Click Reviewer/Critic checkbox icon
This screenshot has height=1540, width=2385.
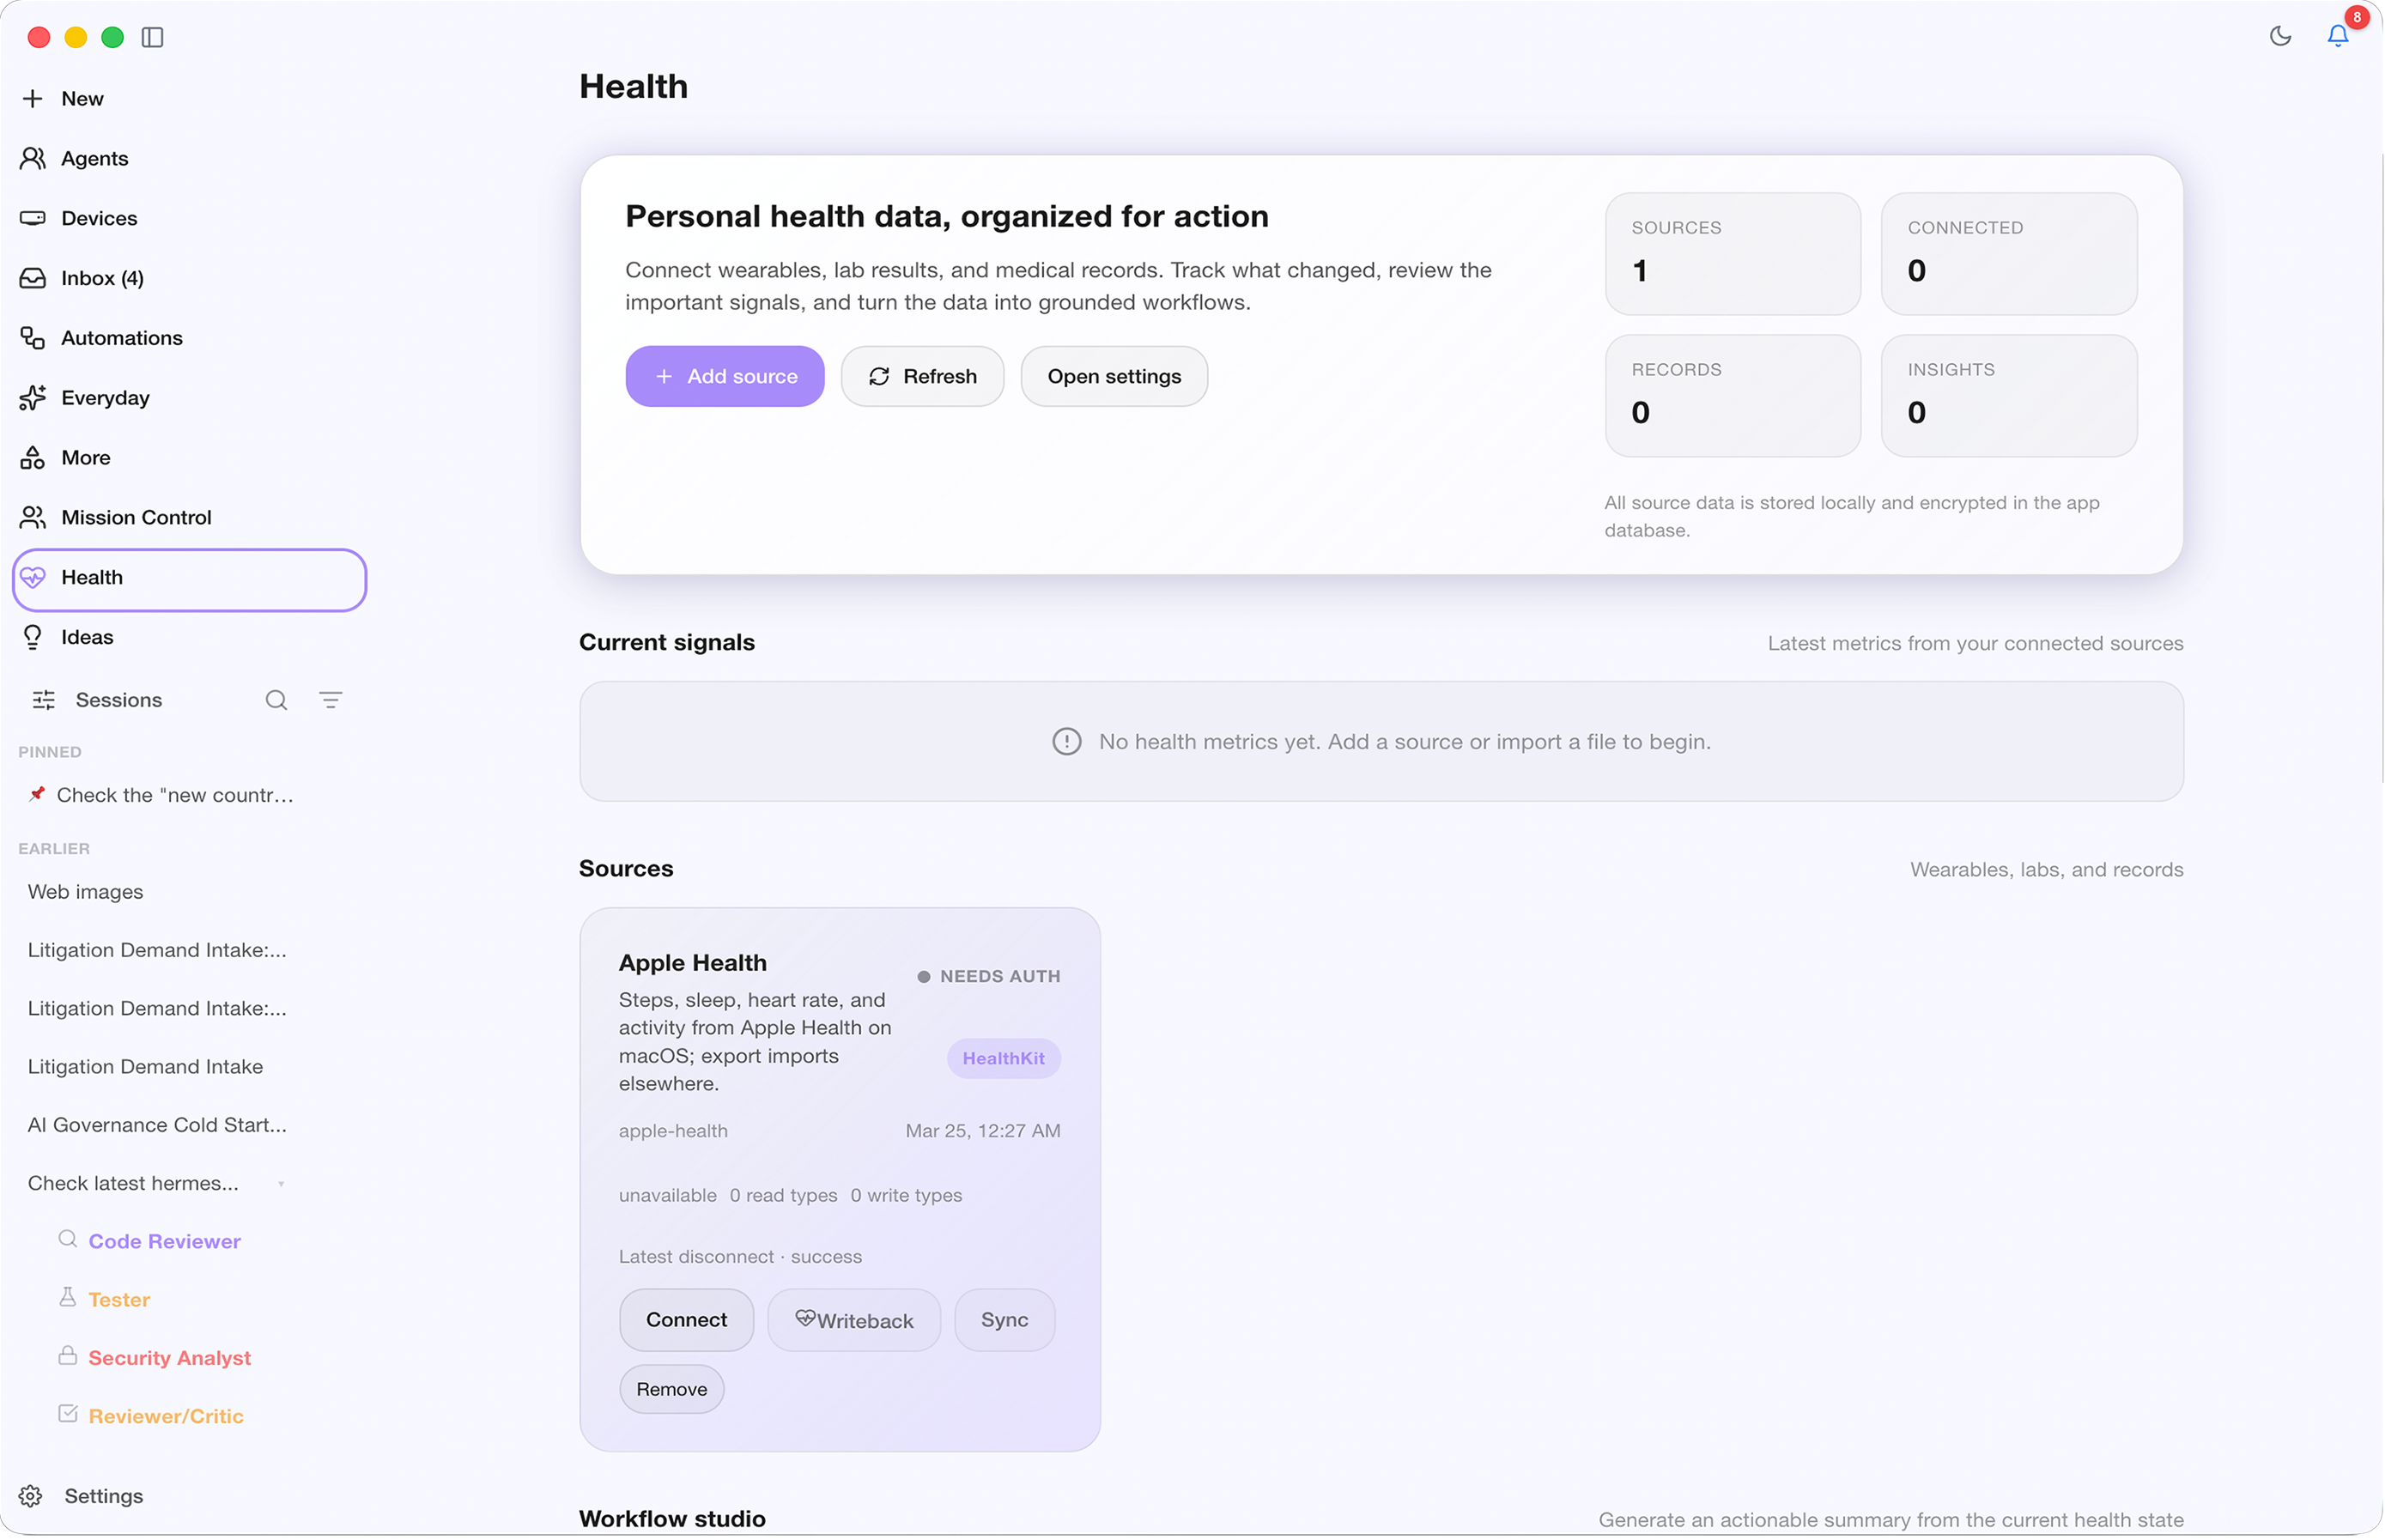[68, 1414]
